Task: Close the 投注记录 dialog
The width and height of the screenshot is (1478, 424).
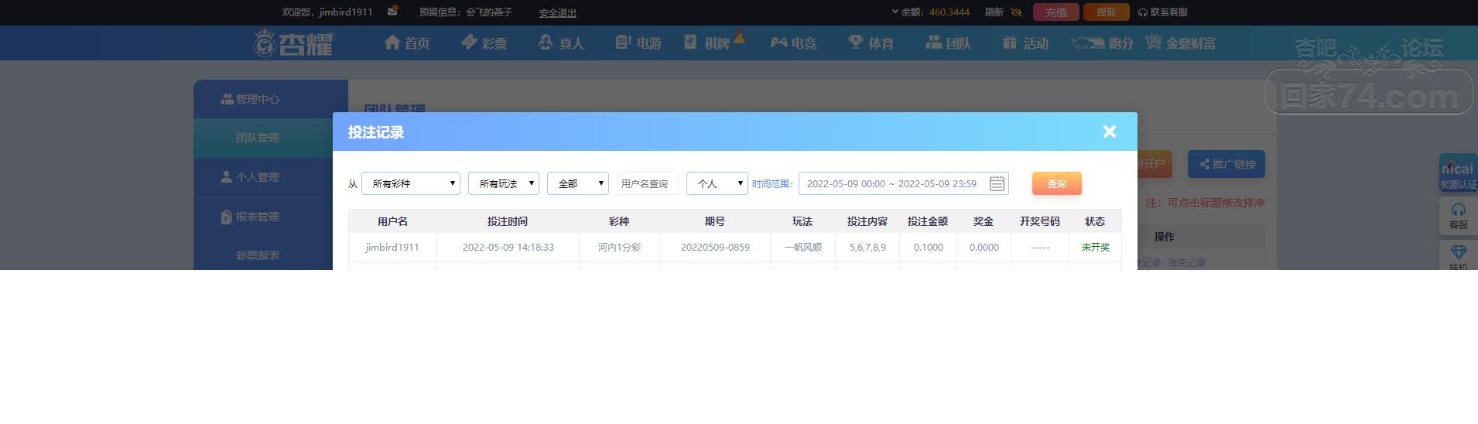Action: [x=1109, y=132]
